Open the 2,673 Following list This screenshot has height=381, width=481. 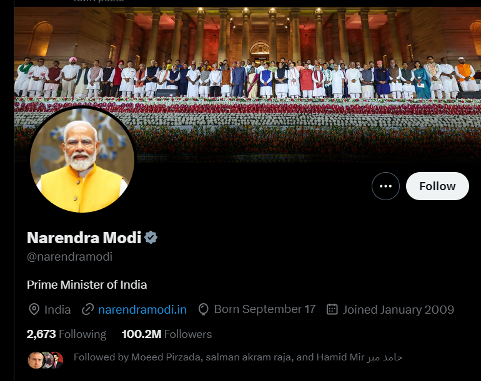tap(66, 334)
